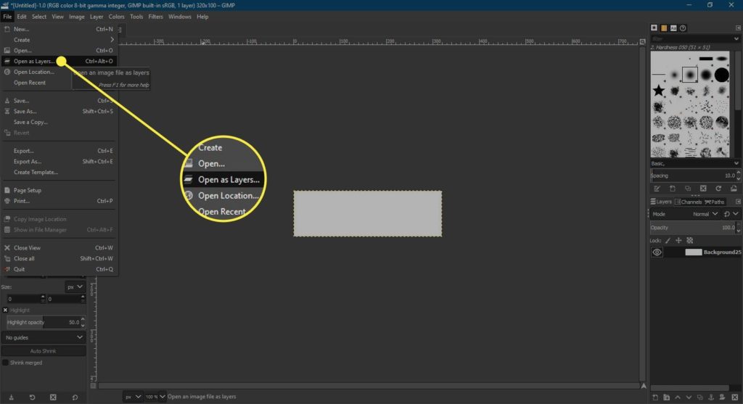743x404 pixels.
Task: Choose Quit from File menu
Action: 59,270
